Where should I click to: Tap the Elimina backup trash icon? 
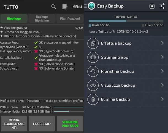click(x=93, y=99)
